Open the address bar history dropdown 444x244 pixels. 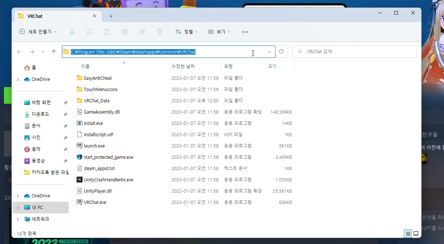pyautogui.click(x=269, y=52)
